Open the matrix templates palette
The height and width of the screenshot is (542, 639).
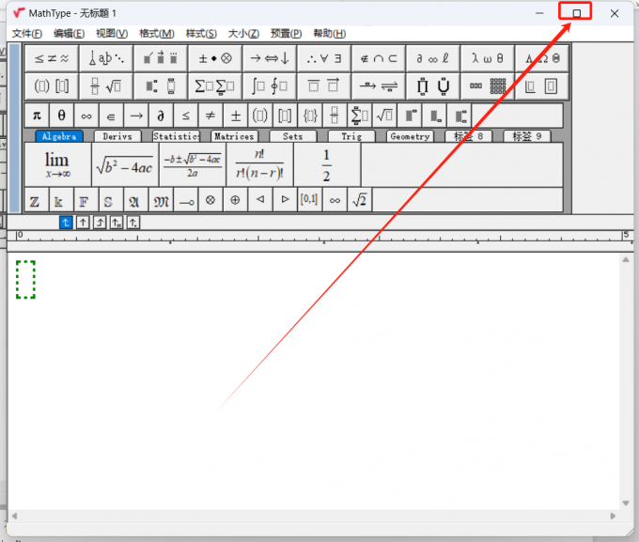[488, 86]
